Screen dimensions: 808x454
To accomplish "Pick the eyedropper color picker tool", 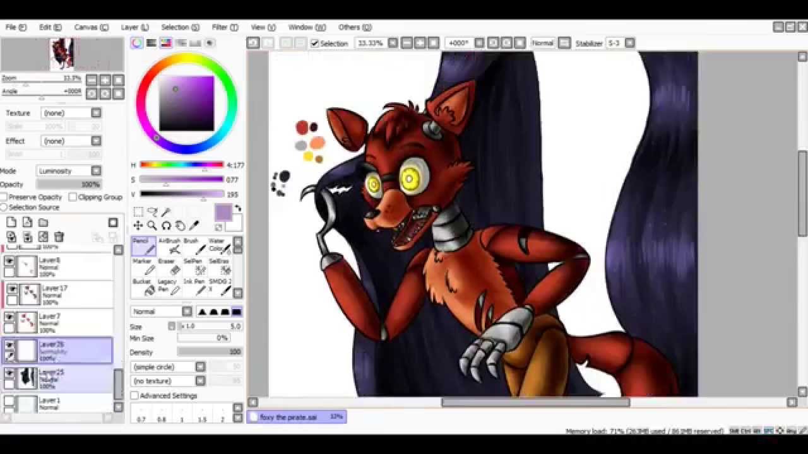I will point(194,226).
